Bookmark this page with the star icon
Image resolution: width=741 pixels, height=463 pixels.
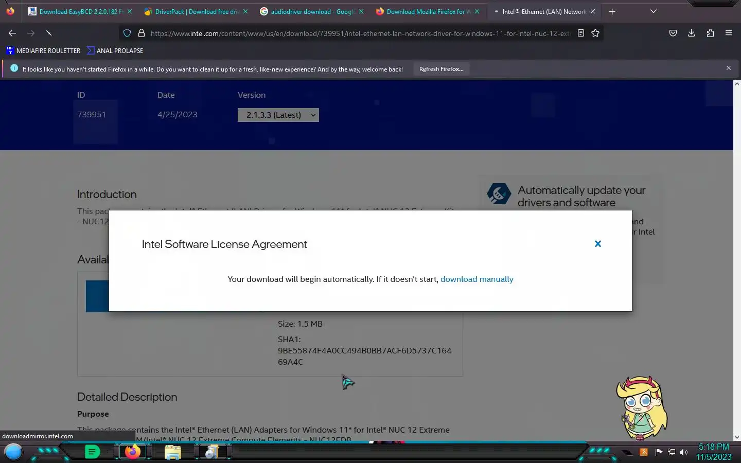pyautogui.click(x=595, y=33)
